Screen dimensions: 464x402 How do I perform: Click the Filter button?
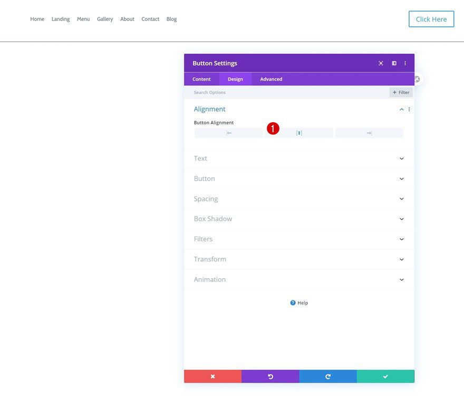[401, 92]
